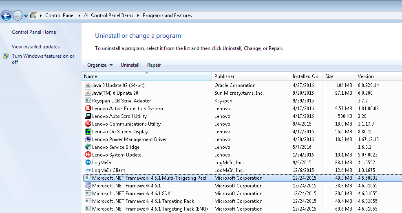The height and width of the screenshot is (213, 402).
Task: Click the shield icon beside Windows features
Action: click(x=6, y=56)
